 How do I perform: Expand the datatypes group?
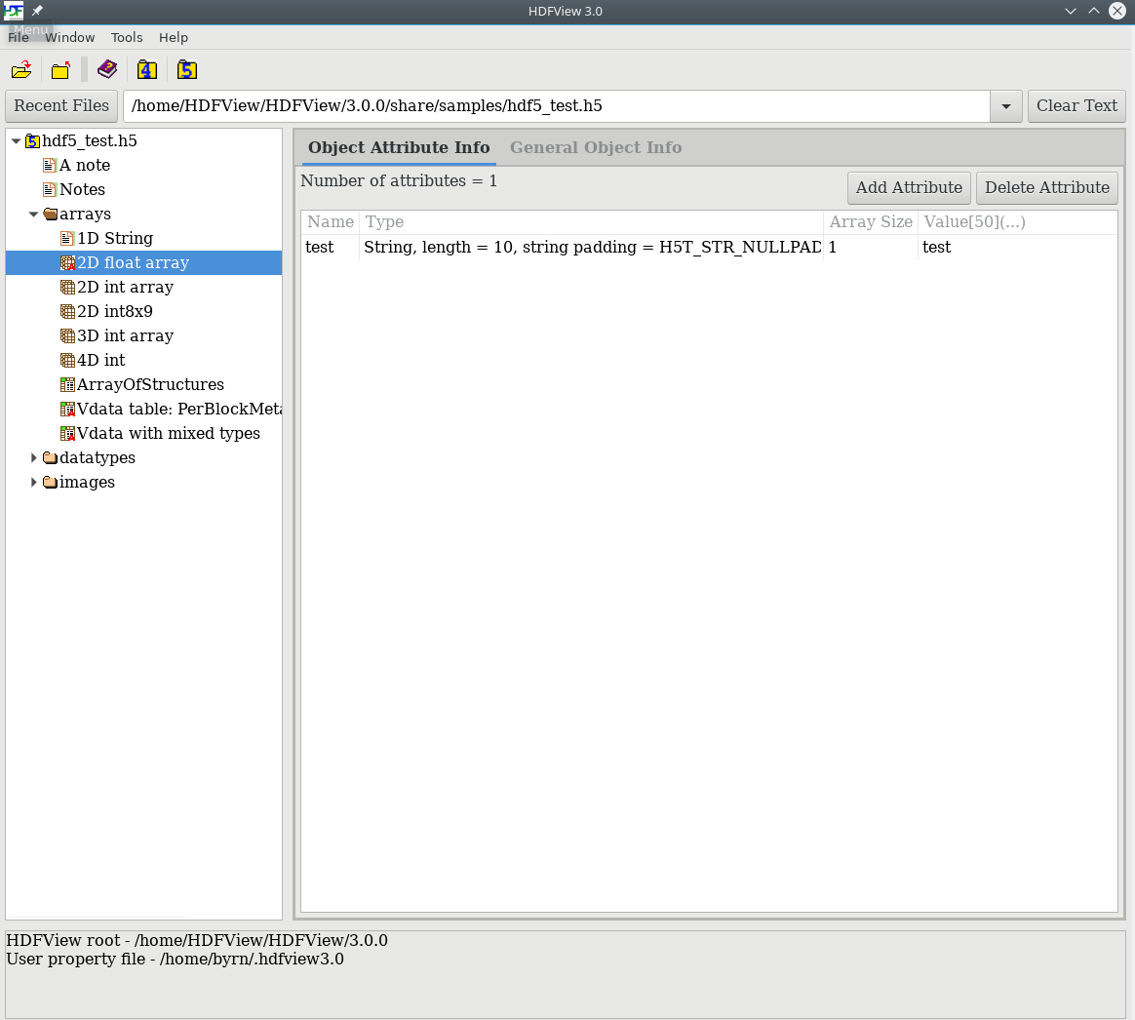(33, 458)
